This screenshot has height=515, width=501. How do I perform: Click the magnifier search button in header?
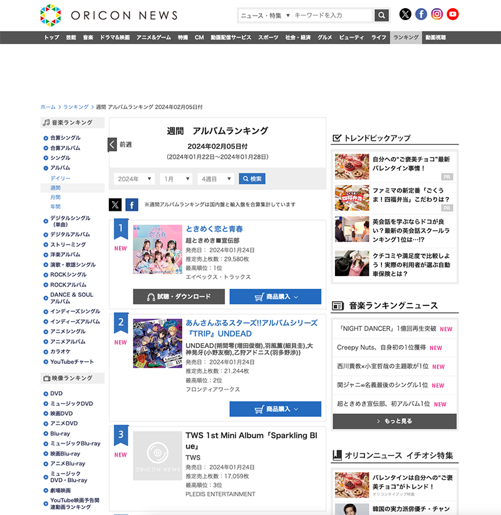tap(381, 15)
